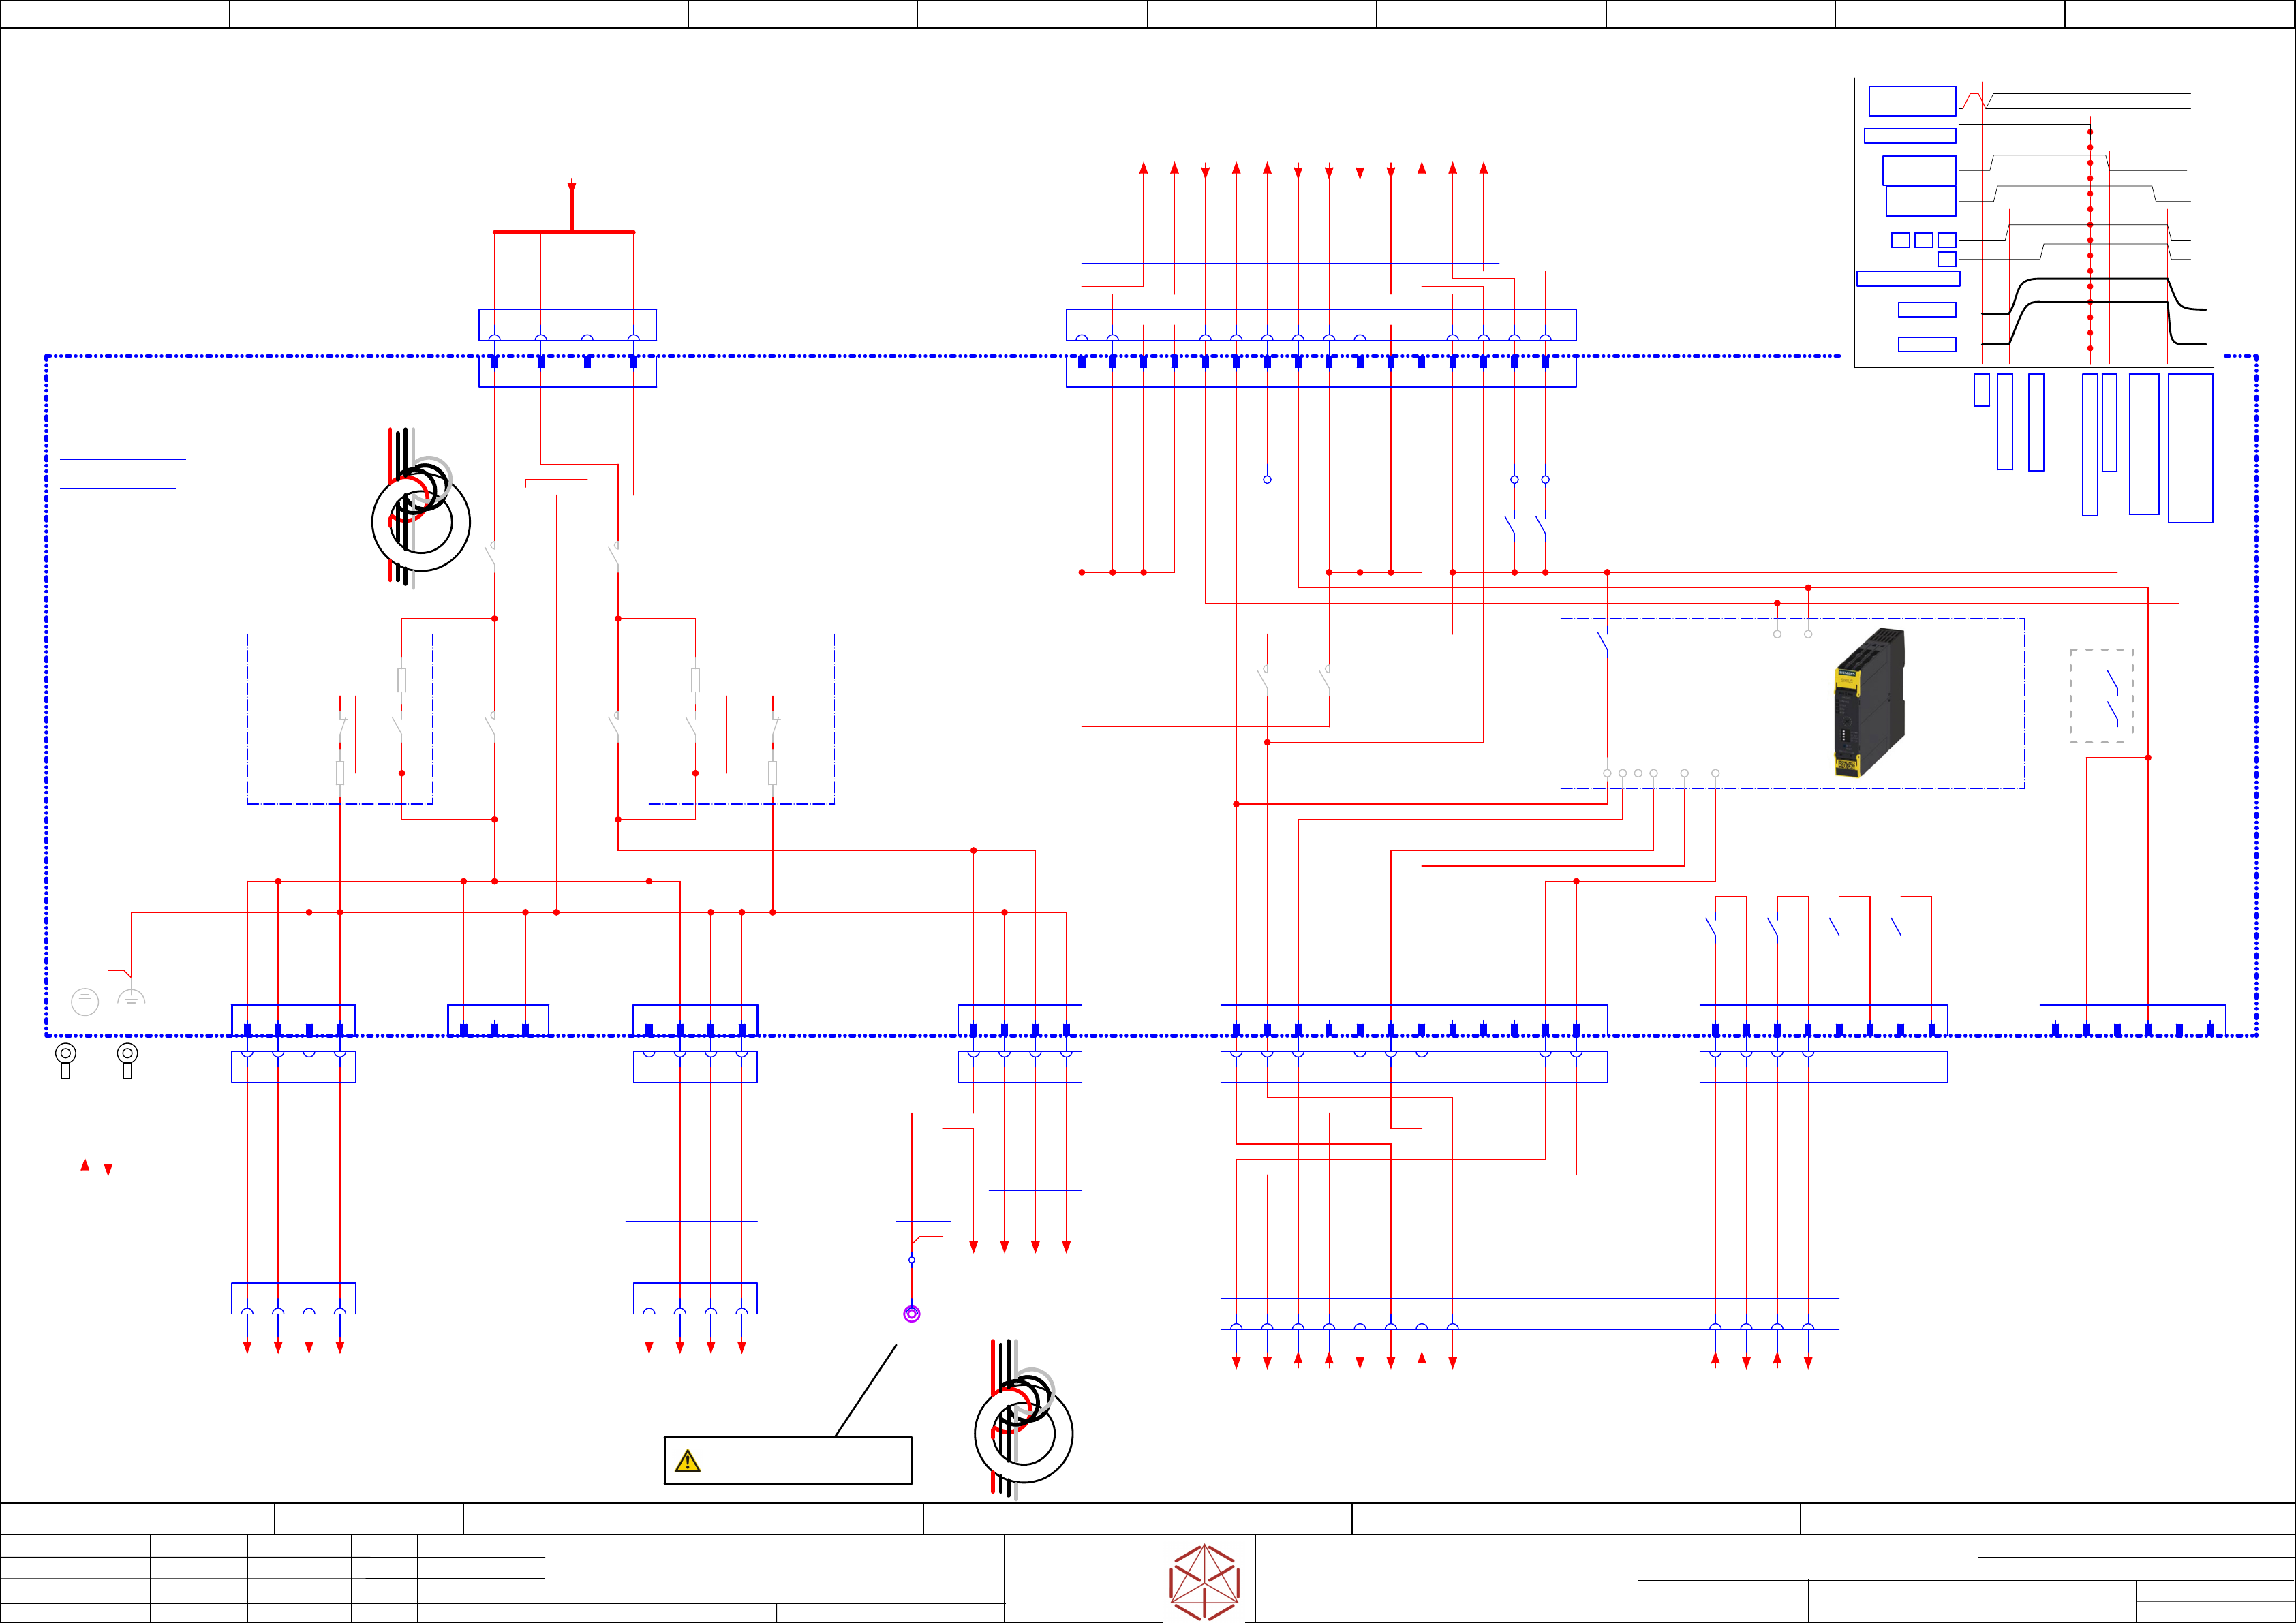The width and height of the screenshot is (2296, 1623).
Task: Click the largest blue rectangle below timing chart
Action: pos(2190,448)
